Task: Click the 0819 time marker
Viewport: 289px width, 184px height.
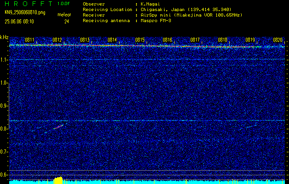Action: click(250, 40)
